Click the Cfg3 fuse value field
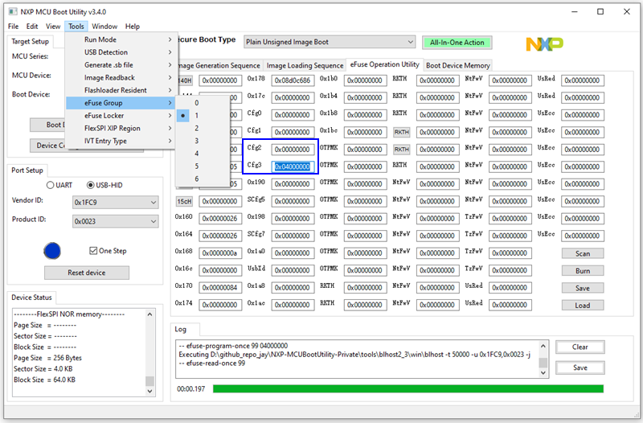The height and width of the screenshot is (423, 643). (x=293, y=166)
